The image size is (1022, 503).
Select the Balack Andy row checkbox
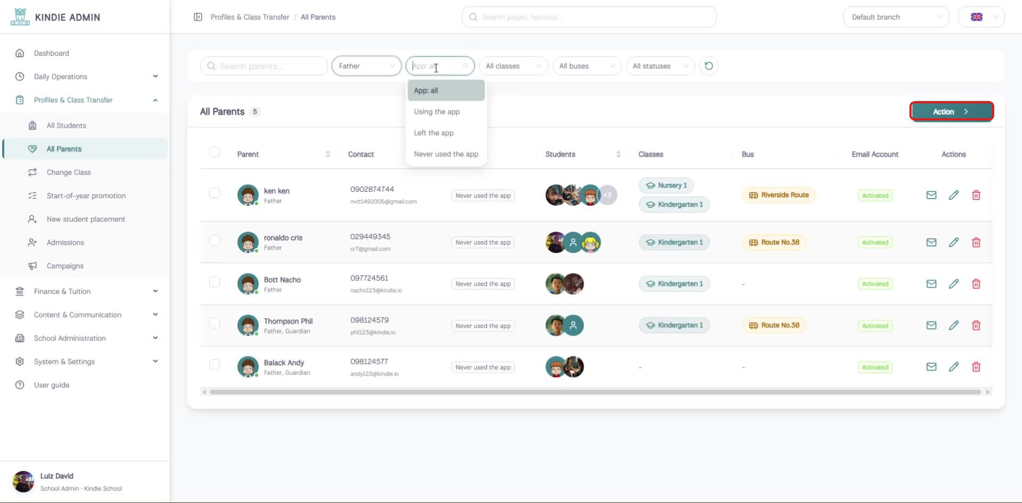coord(214,365)
